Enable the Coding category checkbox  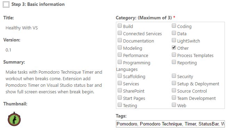[x=174, y=26]
